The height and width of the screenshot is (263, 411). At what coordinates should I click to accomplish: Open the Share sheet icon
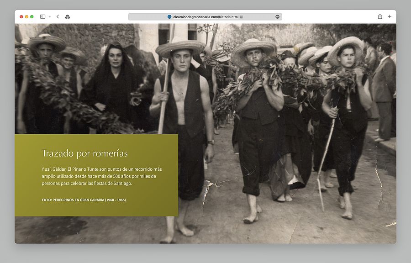click(x=380, y=16)
